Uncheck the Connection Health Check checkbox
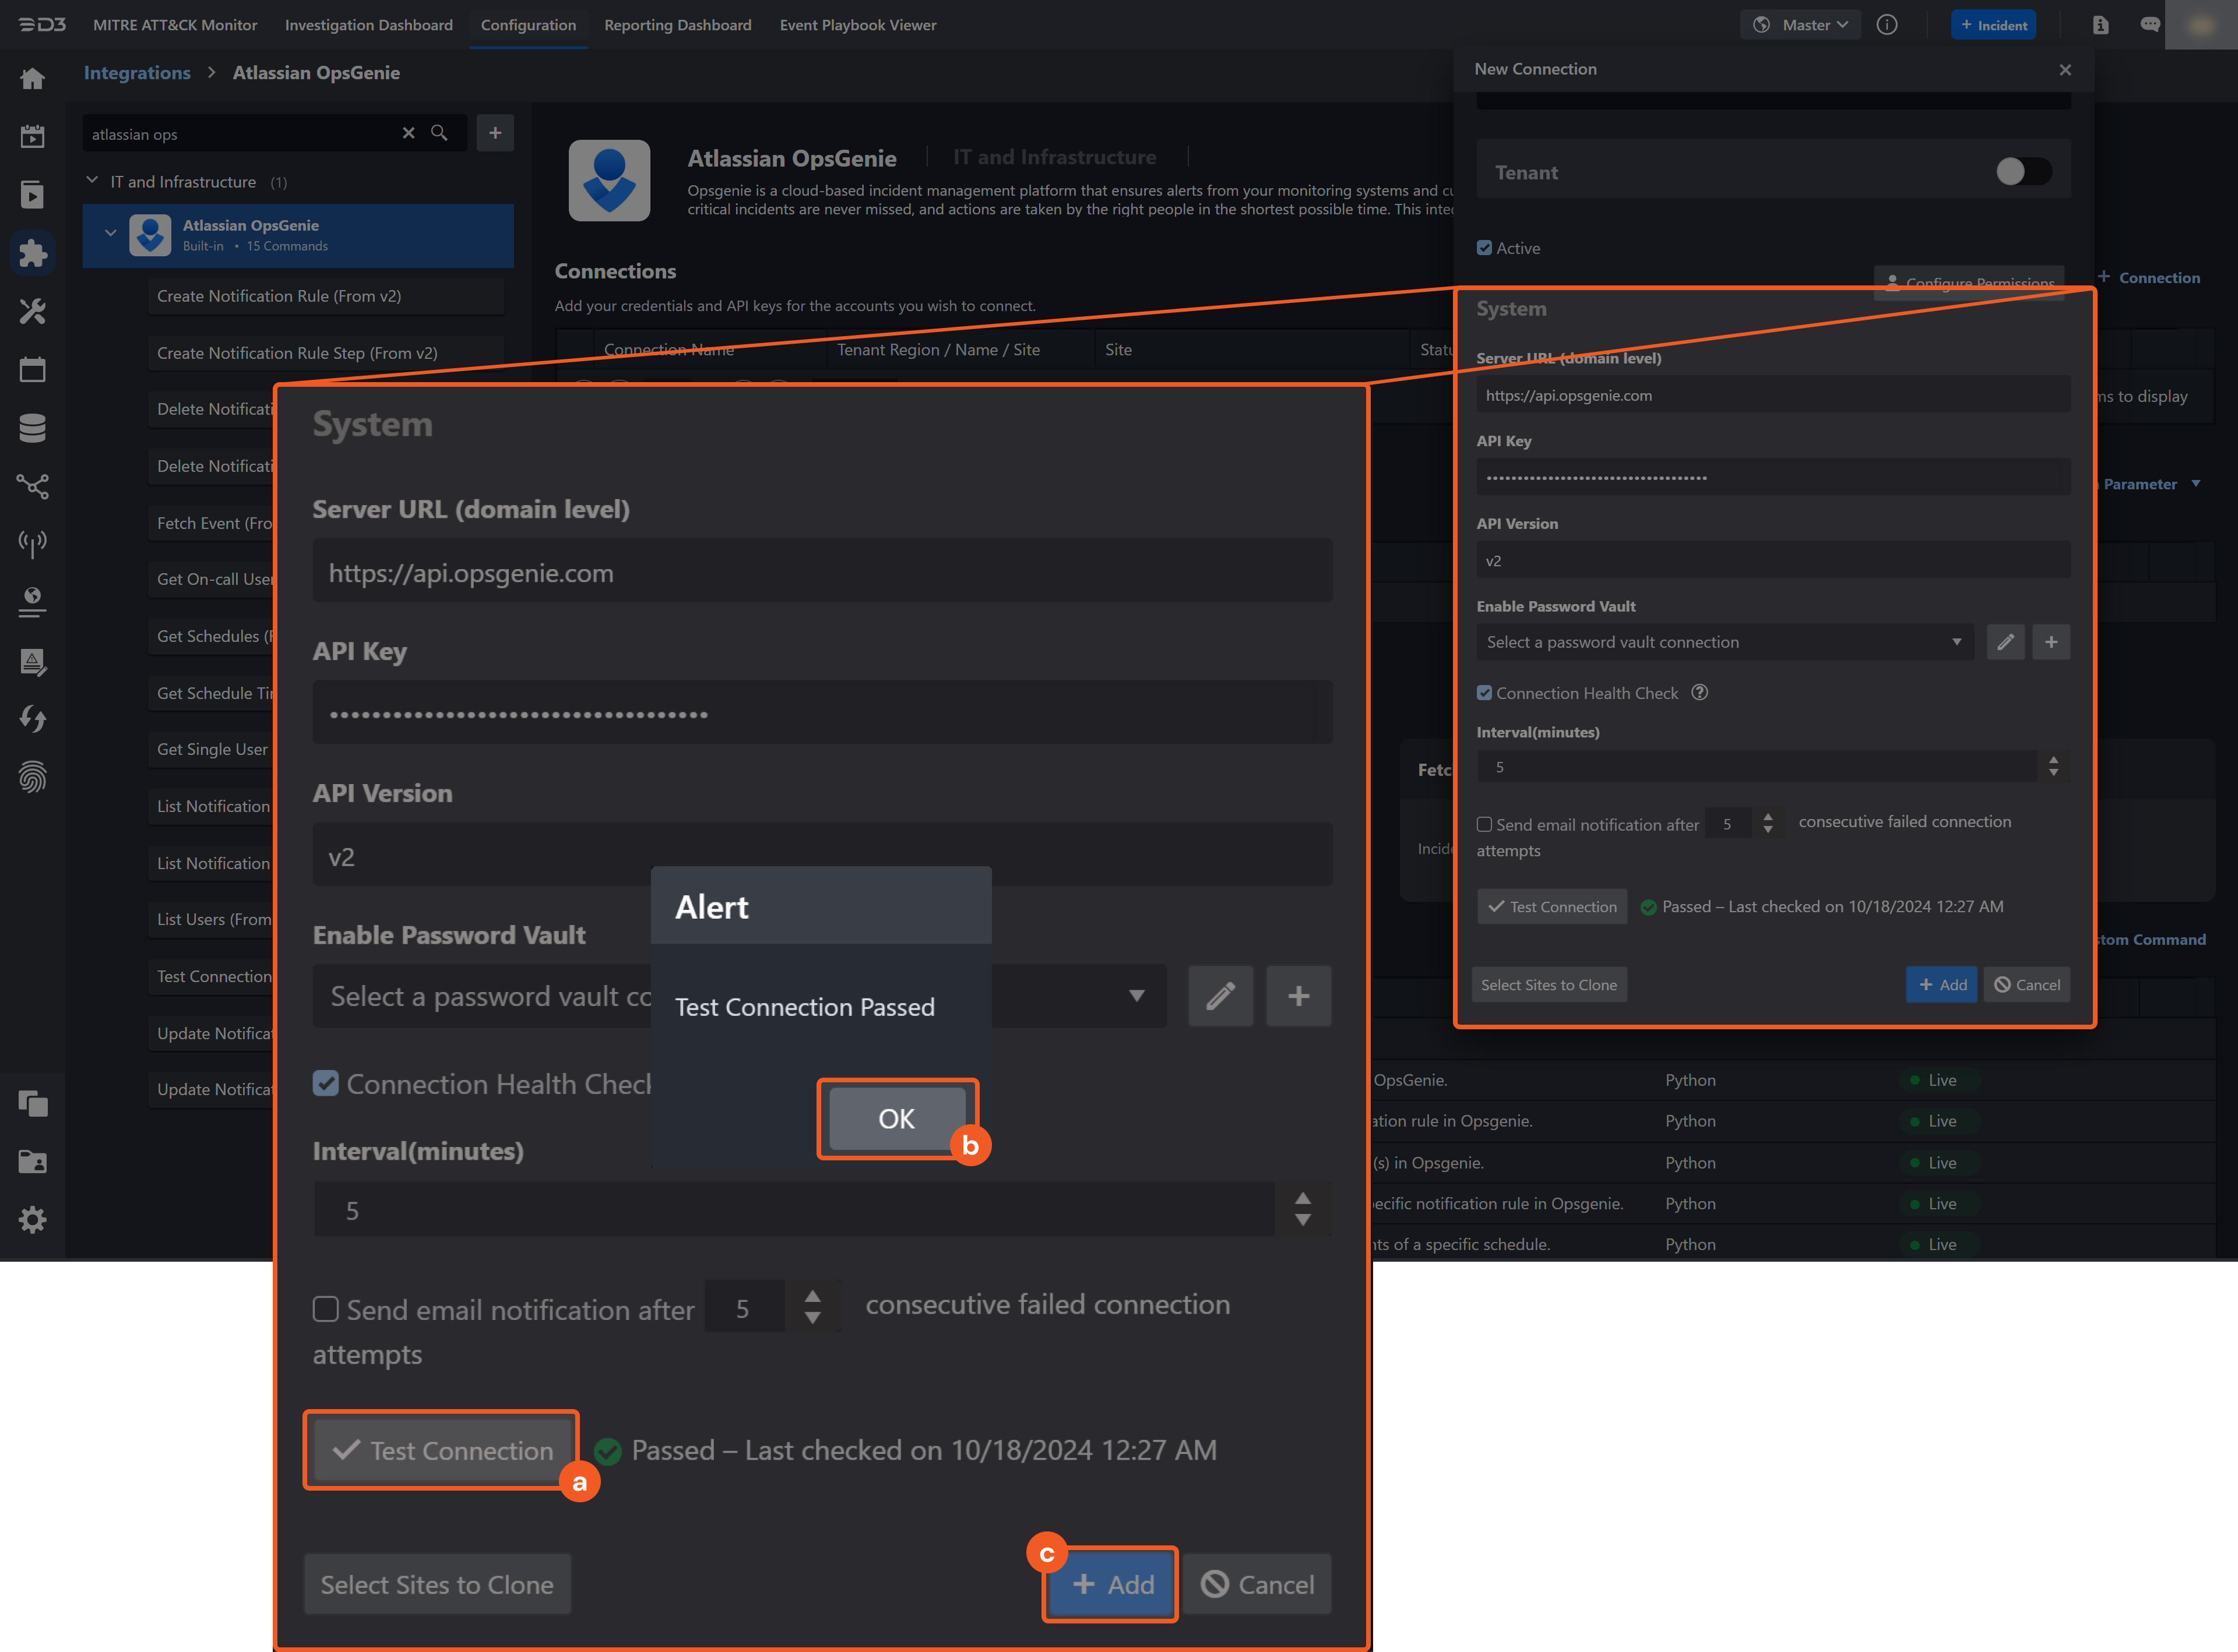 coord(326,1083)
